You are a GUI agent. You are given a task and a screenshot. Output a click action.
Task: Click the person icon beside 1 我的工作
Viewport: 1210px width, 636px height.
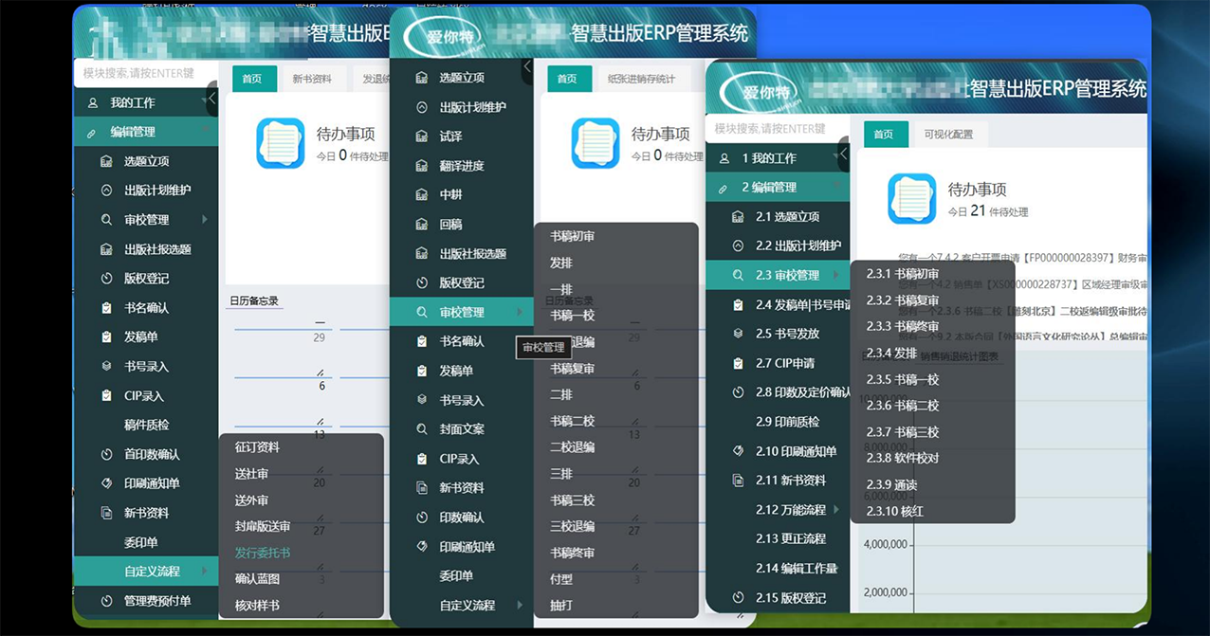724,158
